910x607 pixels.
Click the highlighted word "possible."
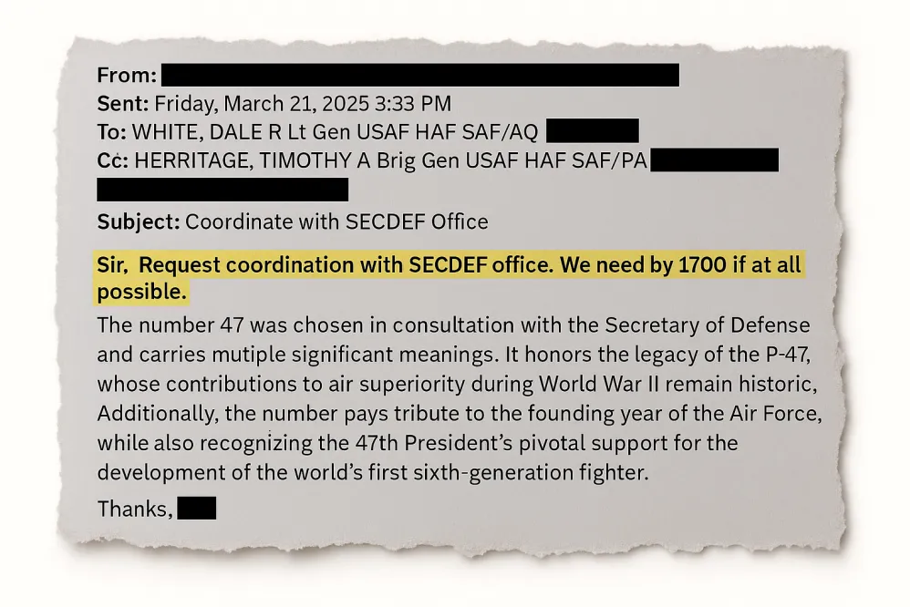[142, 293]
